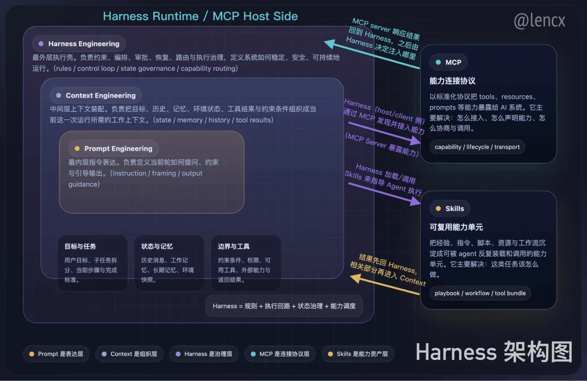The height and width of the screenshot is (381, 587).
Task: Open the '目标与任务' card
Action: tap(92, 263)
